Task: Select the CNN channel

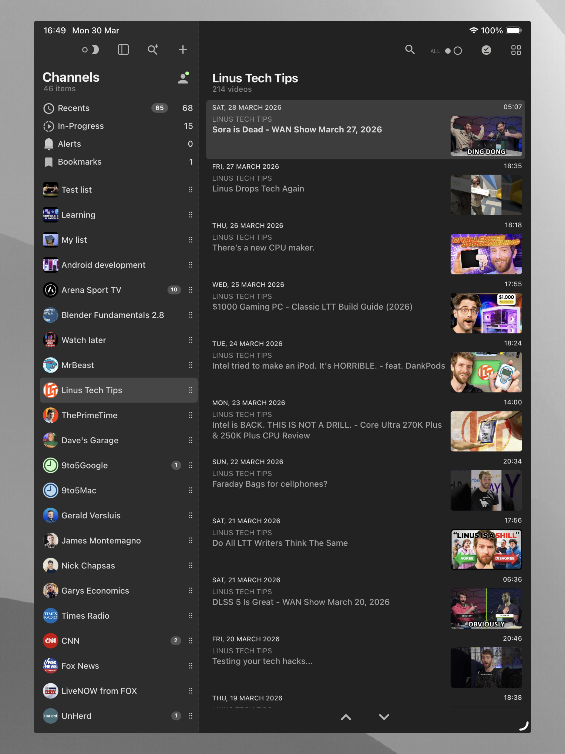Action: (x=119, y=641)
